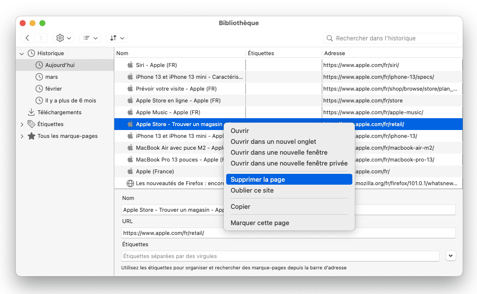Choose Ouvrir dans une nouvelle fenêtre privée
The image size is (477, 294).
(289, 163)
